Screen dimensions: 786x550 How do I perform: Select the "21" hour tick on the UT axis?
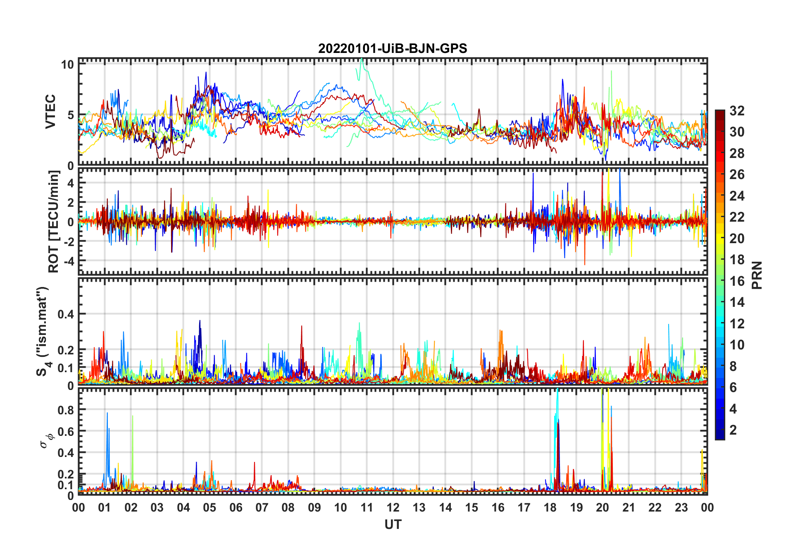[x=629, y=507]
